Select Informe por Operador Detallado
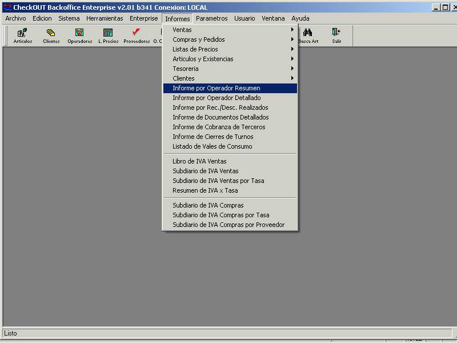The height and width of the screenshot is (343, 457). pyautogui.click(x=230, y=98)
